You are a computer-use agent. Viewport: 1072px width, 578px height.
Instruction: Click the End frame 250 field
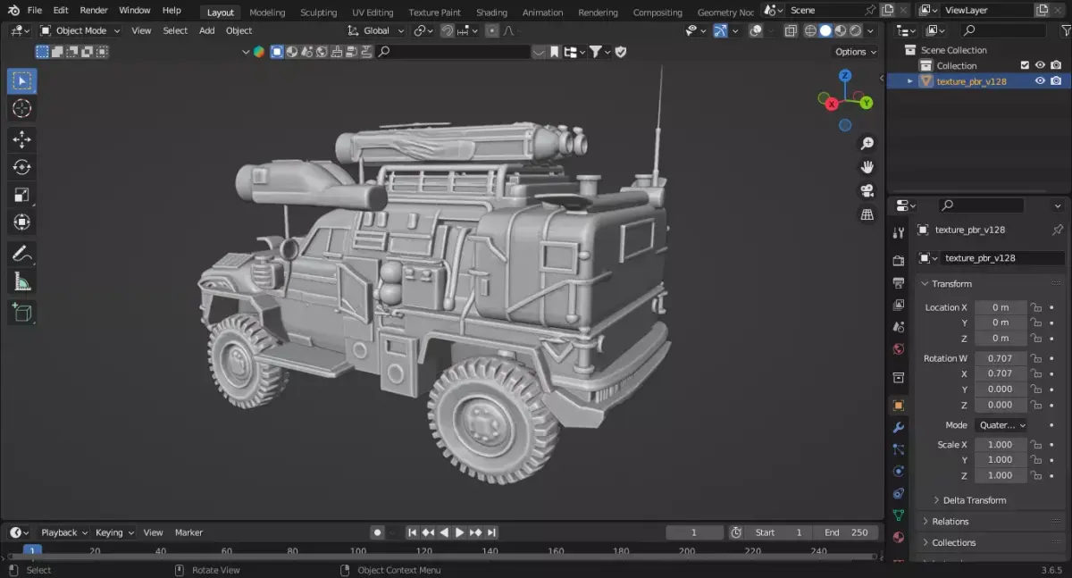[x=846, y=532]
